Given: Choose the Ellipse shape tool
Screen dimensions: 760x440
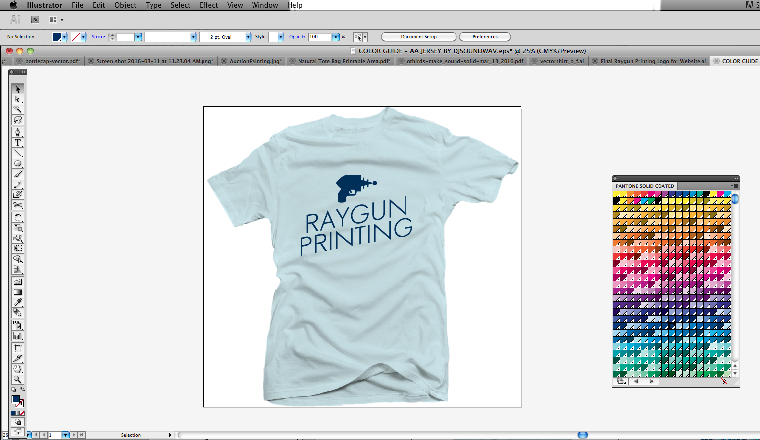Looking at the screenshot, I should (x=18, y=163).
